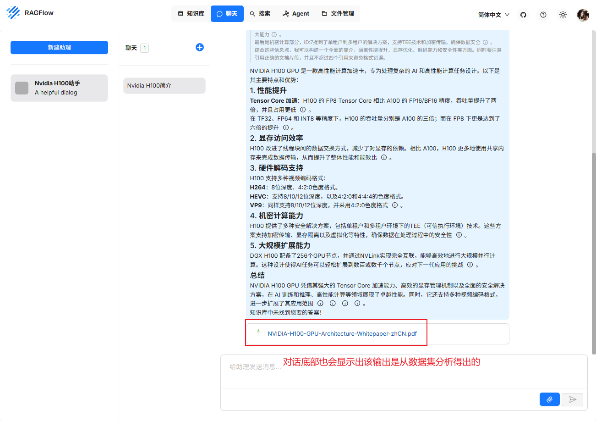Click the 知识库中未找到您要的答案 line

286,312
